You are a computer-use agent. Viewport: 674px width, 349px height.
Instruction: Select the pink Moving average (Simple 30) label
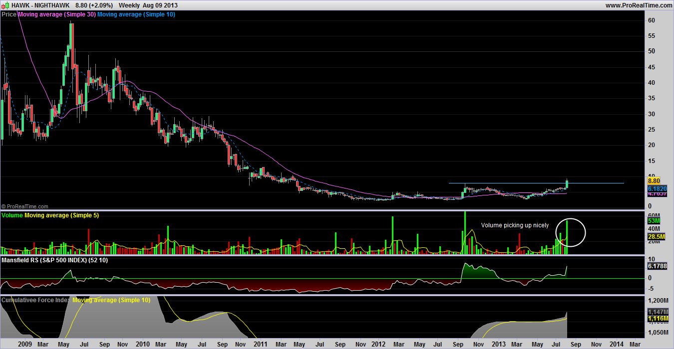(x=56, y=14)
